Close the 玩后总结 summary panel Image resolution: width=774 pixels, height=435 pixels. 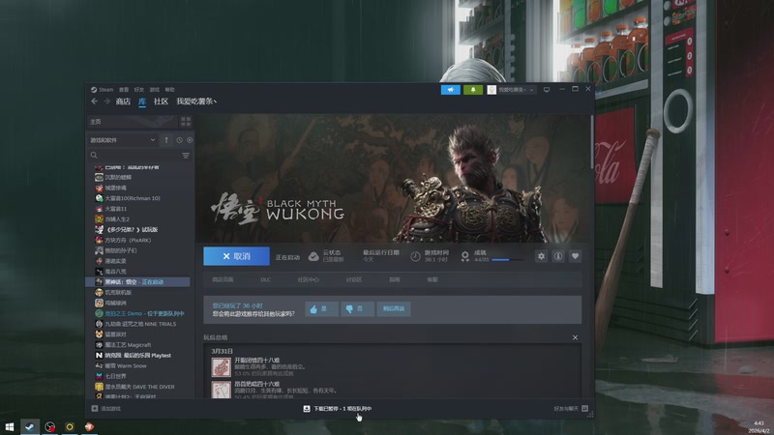tap(575, 337)
